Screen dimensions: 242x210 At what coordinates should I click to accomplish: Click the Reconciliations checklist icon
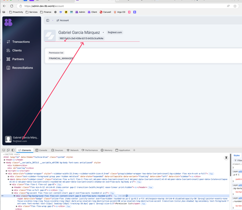8,68
